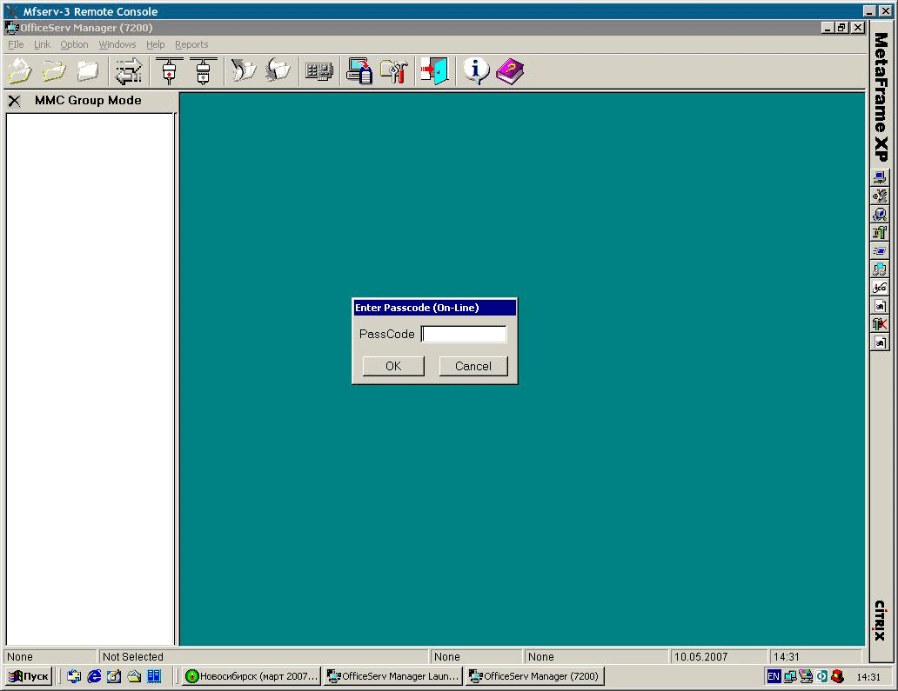Viewport: 898px width, 691px height.
Task: Click the red X icon in Citrix sidebar
Action: [x=880, y=323]
